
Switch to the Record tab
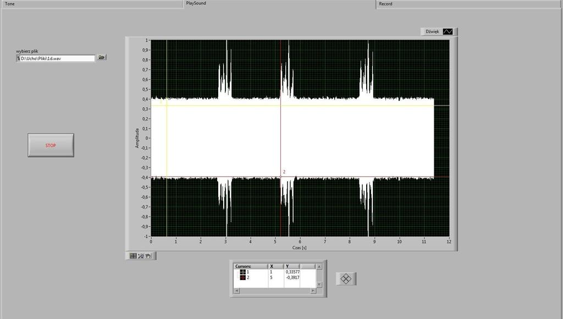pyautogui.click(x=469, y=4)
